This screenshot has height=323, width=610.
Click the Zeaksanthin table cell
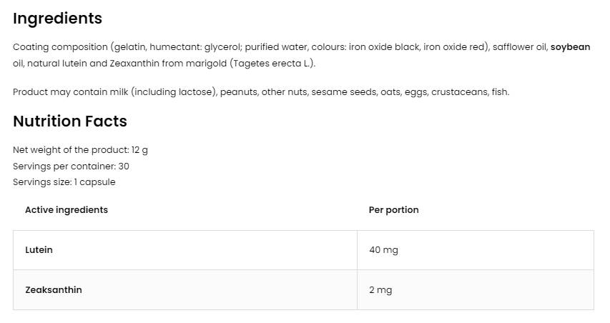54,290
